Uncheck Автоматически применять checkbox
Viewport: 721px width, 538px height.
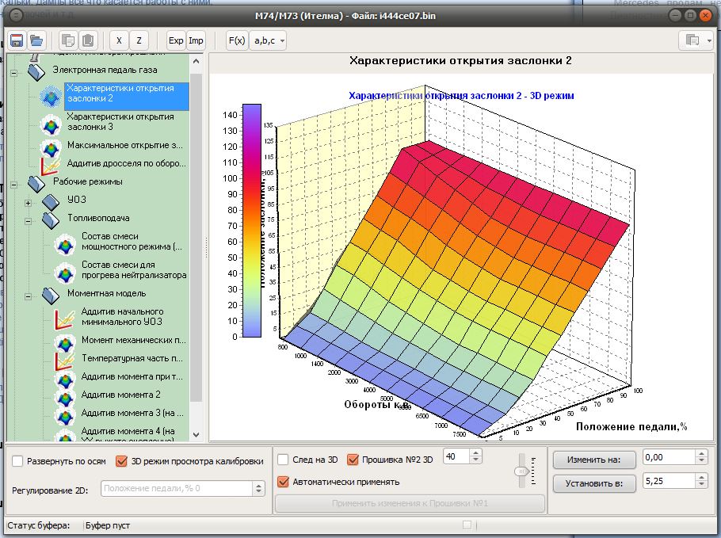tap(283, 481)
